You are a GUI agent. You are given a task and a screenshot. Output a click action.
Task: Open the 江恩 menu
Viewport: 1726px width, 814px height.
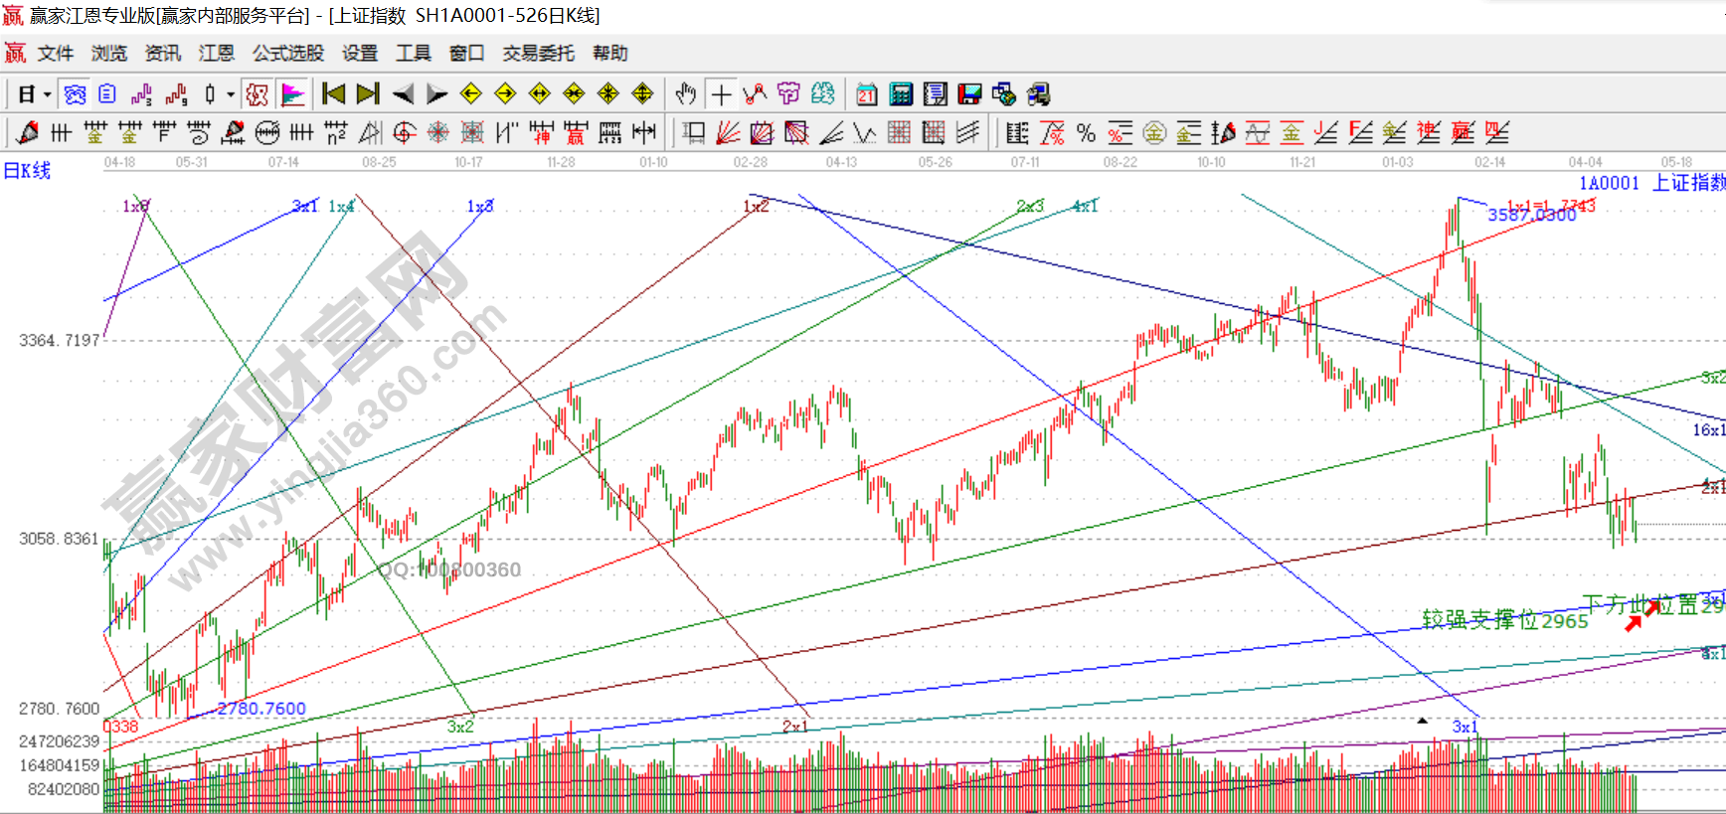(216, 54)
